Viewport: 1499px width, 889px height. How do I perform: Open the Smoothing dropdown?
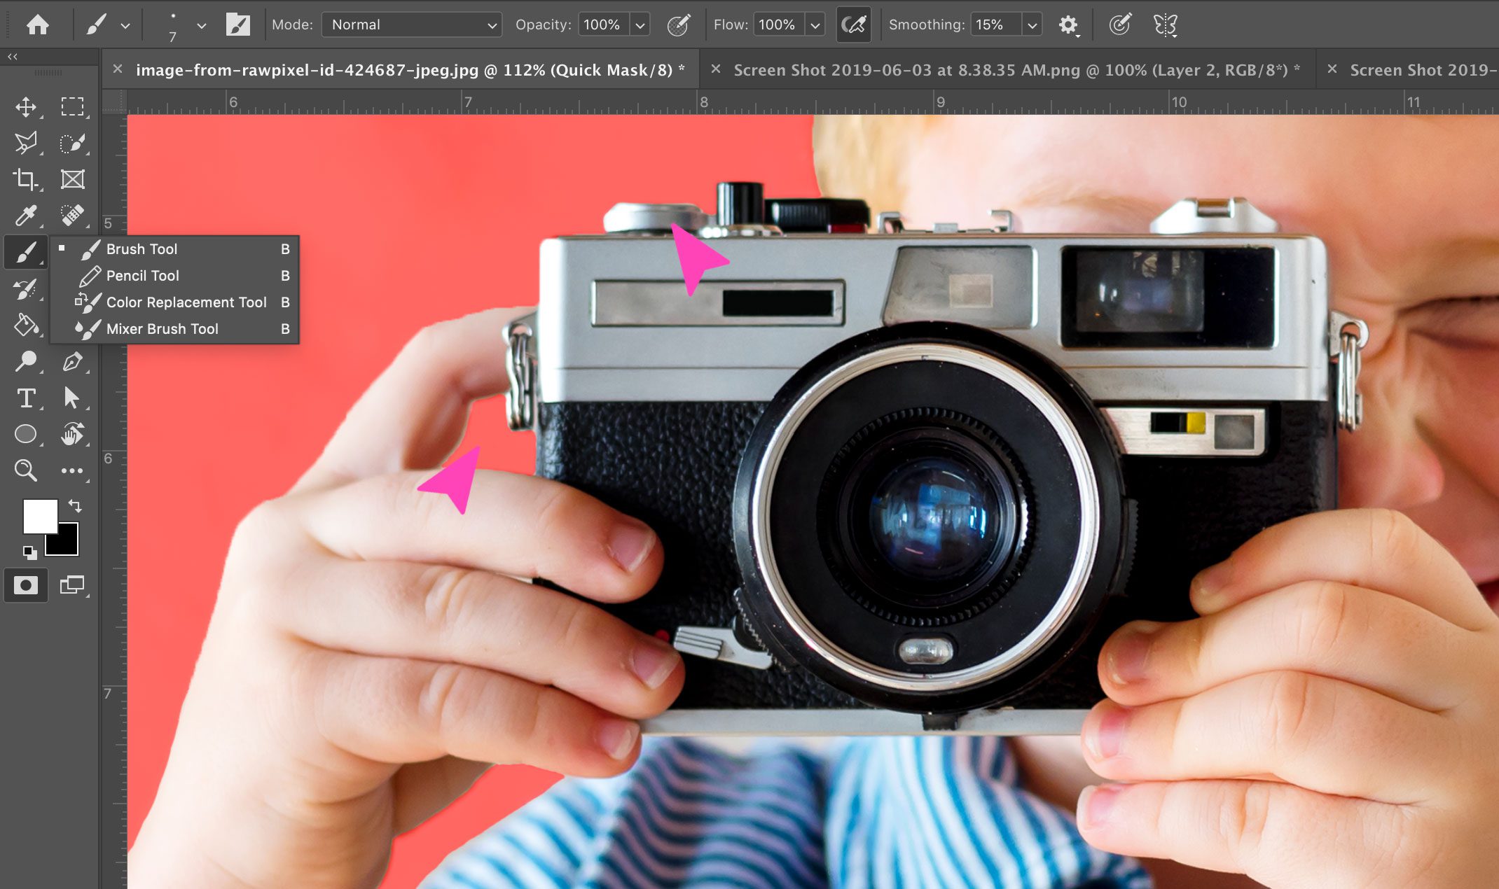[x=1032, y=24]
